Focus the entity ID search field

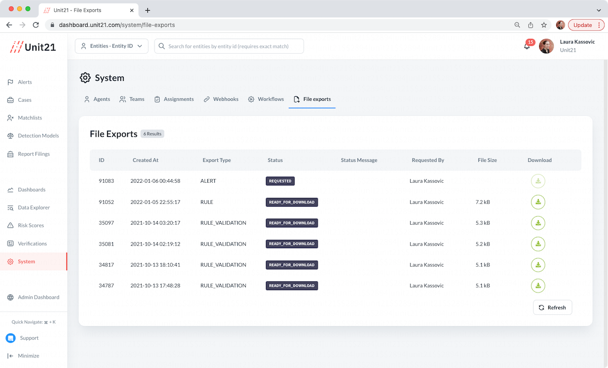(x=229, y=46)
